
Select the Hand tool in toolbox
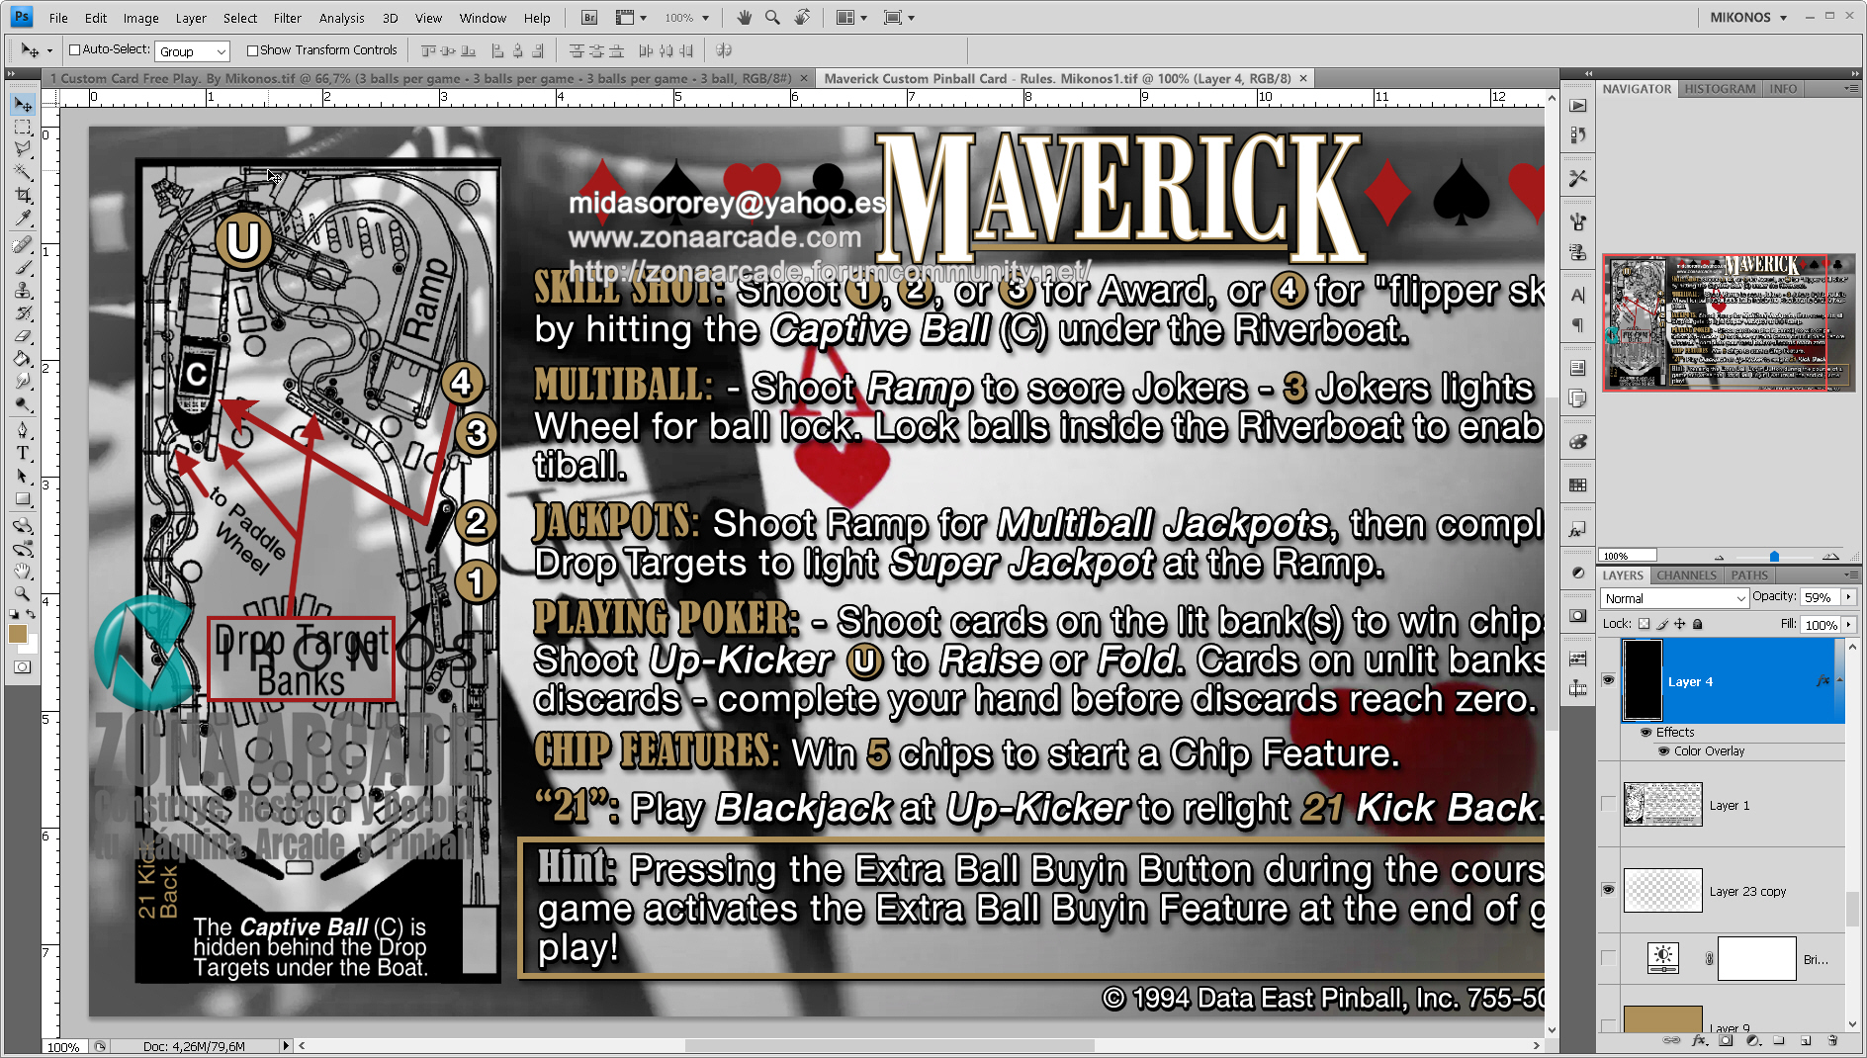coord(22,571)
